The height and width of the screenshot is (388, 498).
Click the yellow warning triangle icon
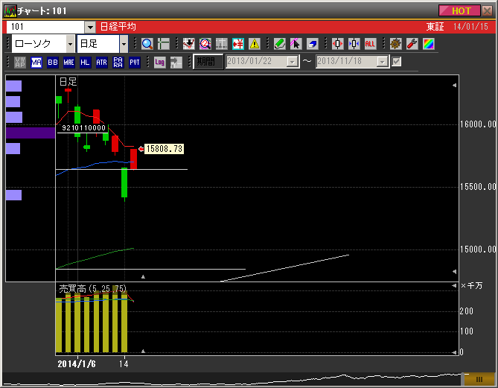pyautogui.click(x=255, y=44)
